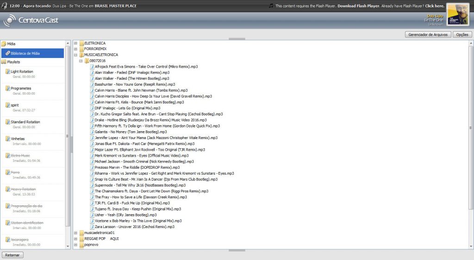Select 'Calvin Harris Disciples - How Deep Is Your Love' file
This screenshot has width=474, height=260.
[153, 96]
